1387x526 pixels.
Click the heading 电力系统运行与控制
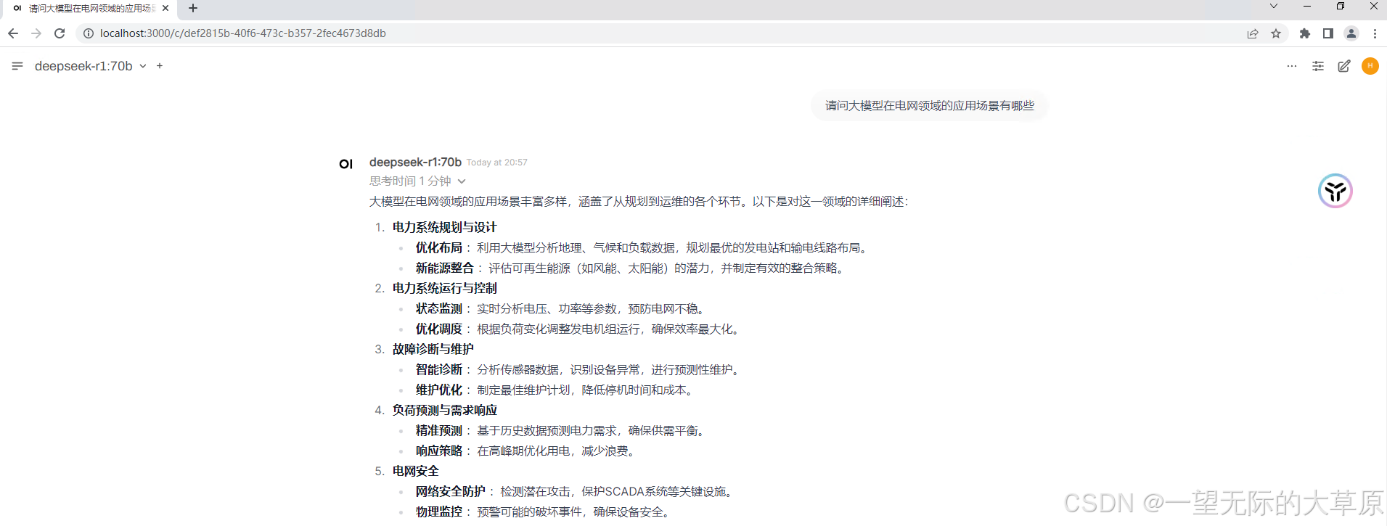(445, 289)
